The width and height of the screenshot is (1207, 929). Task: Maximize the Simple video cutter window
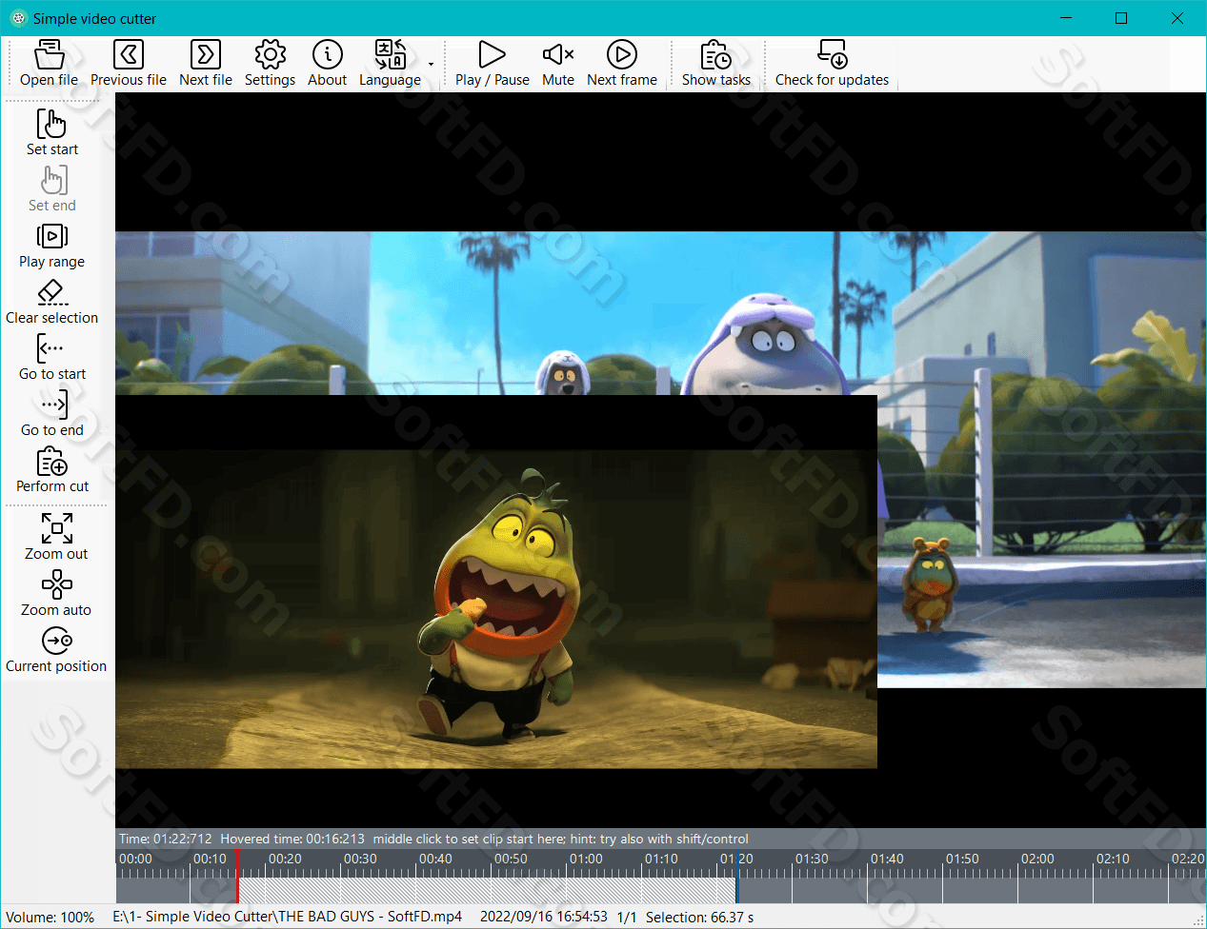1121,18
